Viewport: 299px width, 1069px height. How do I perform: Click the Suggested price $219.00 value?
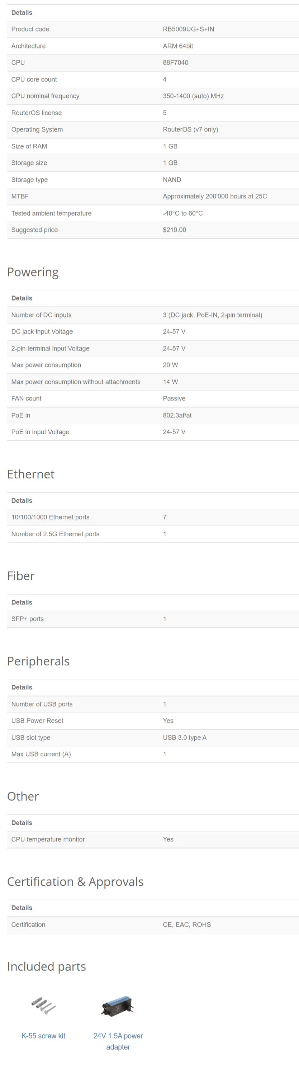[174, 230]
